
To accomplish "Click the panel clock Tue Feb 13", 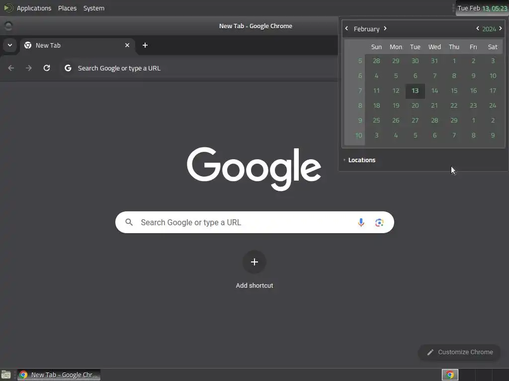I will [x=482, y=8].
